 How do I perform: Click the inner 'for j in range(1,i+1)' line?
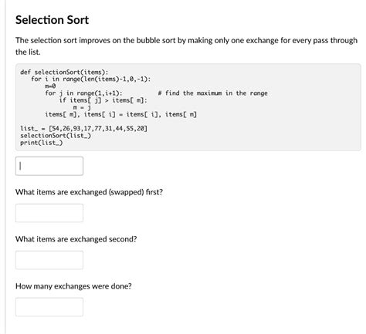[83, 93]
